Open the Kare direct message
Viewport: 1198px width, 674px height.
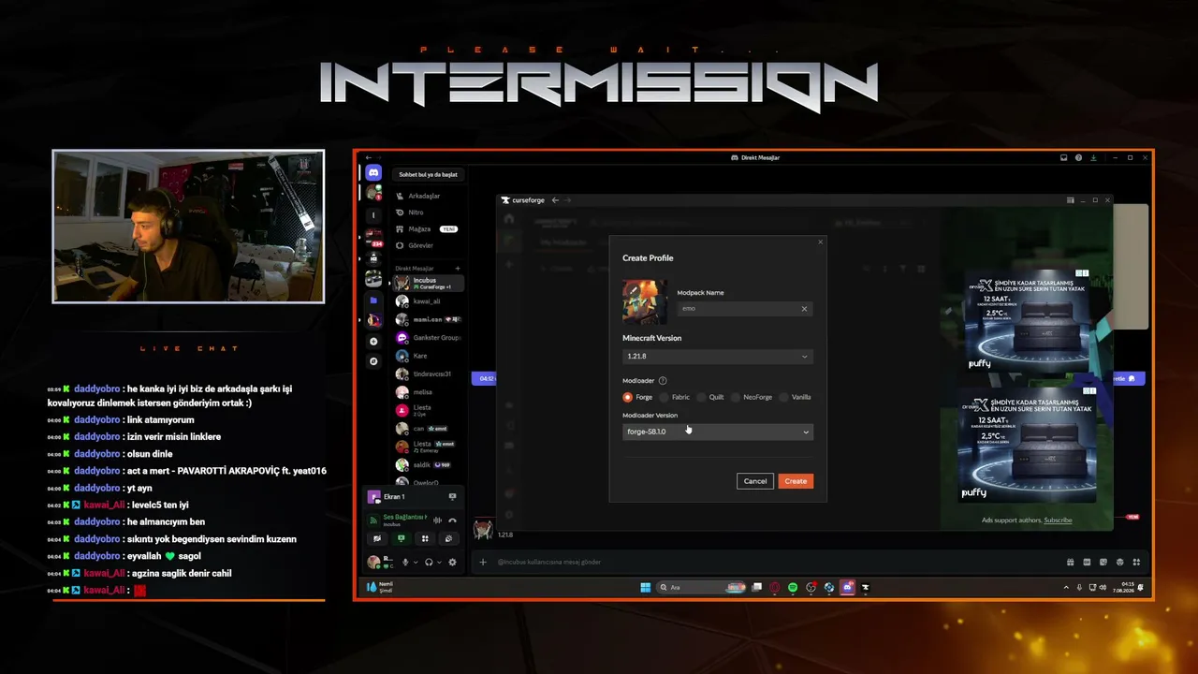point(428,356)
